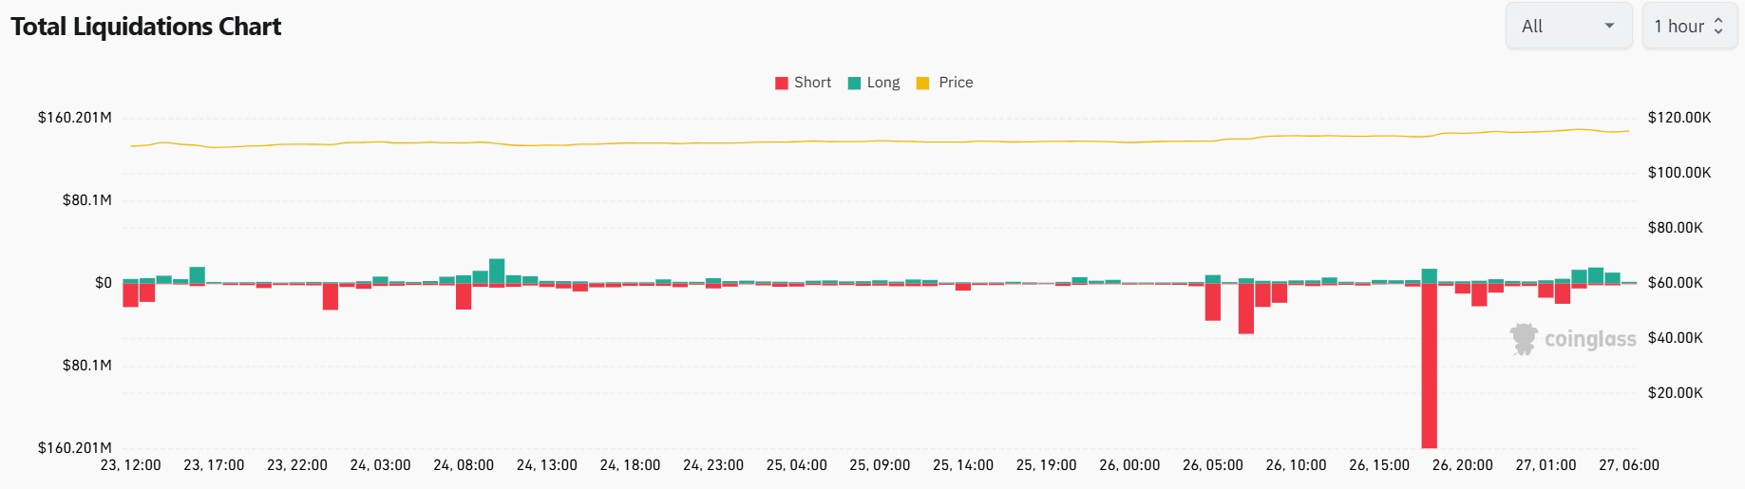Open the "All" exchange dropdown
The image size is (1745, 489).
pos(1567,27)
